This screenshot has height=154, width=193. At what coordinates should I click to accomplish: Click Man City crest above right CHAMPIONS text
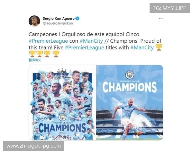click(x=130, y=75)
